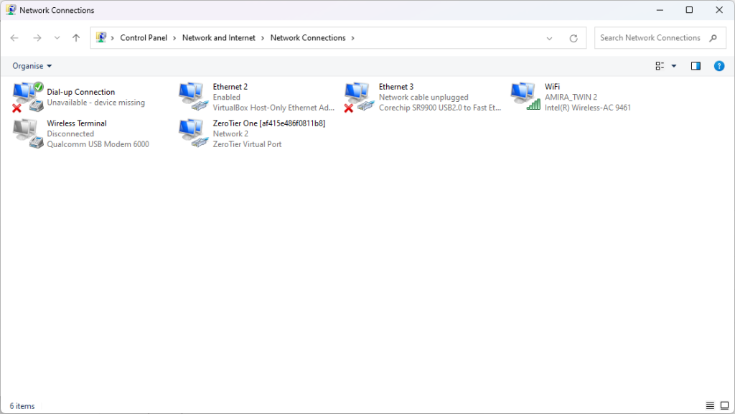Toggle the preview pane button
Viewport: 735px width, 414px height.
click(x=696, y=66)
